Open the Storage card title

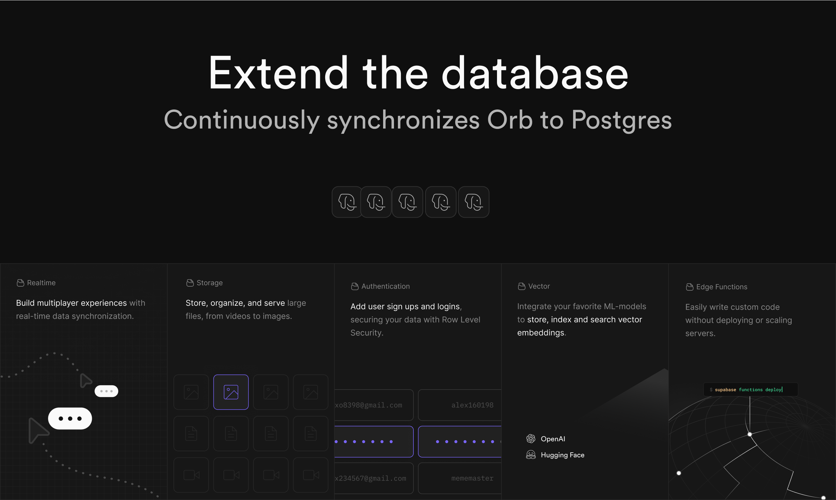(x=209, y=283)
